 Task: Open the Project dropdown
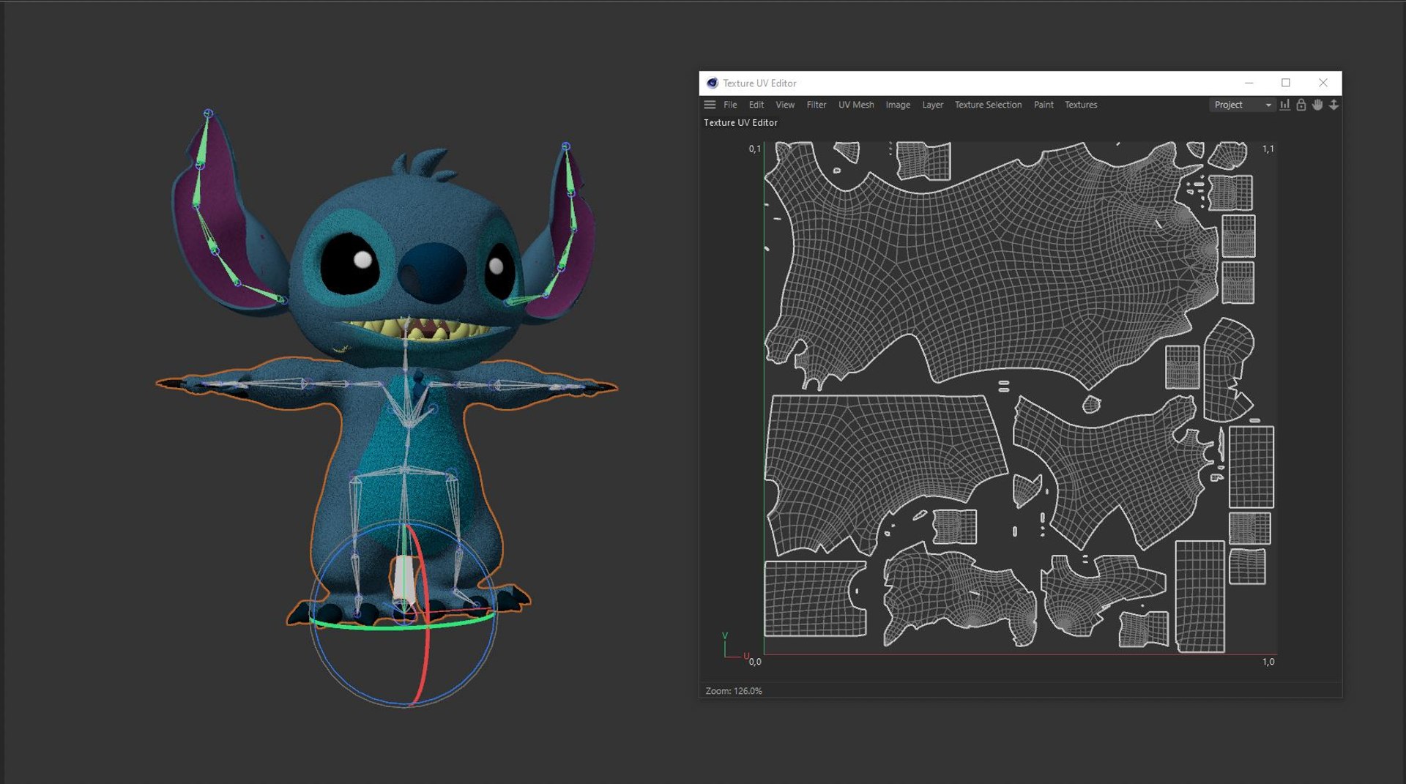[1242, 105]
